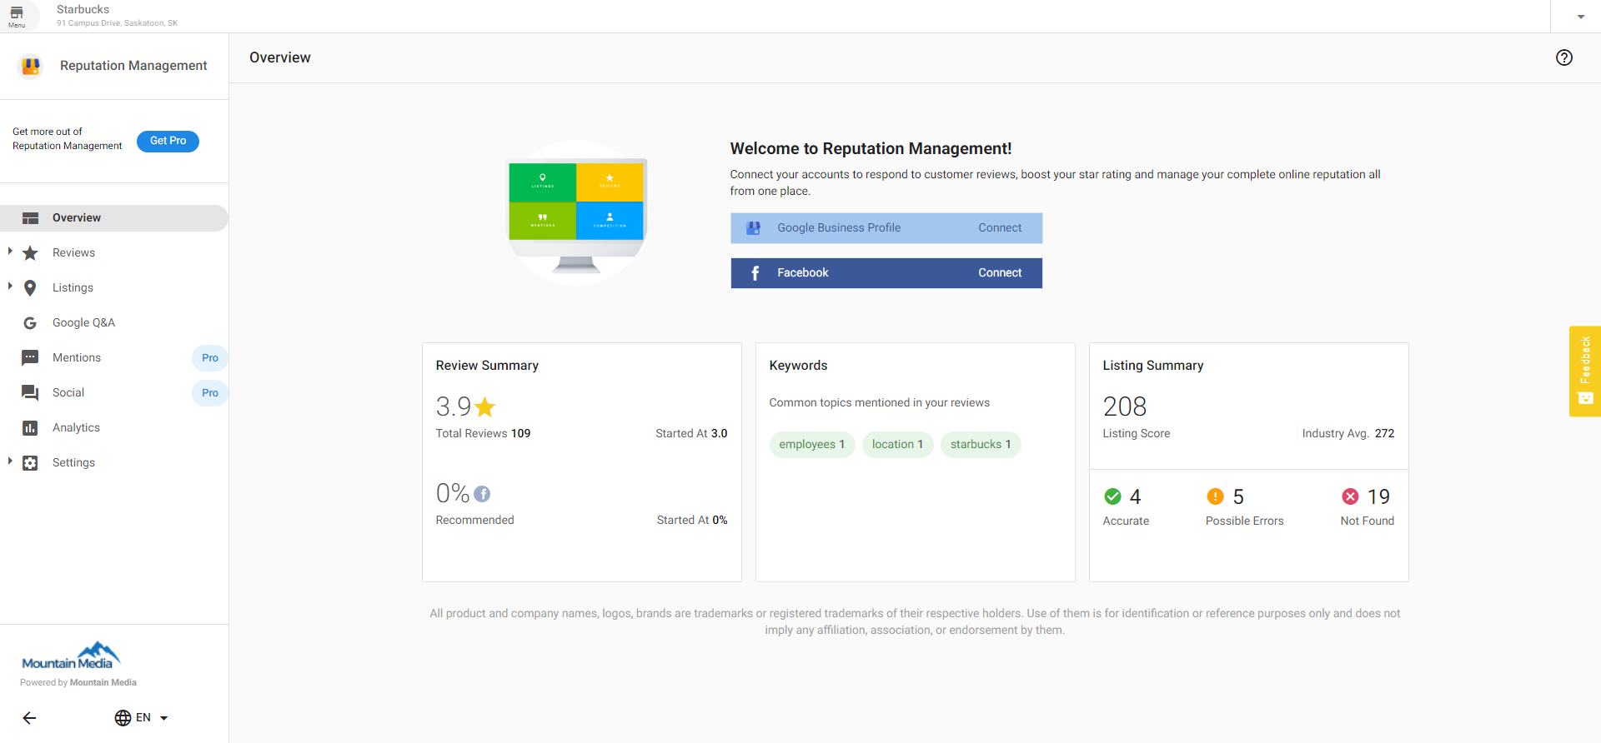Click the Google Q&A G icon

pyautogui.click(x=31, y=323)
